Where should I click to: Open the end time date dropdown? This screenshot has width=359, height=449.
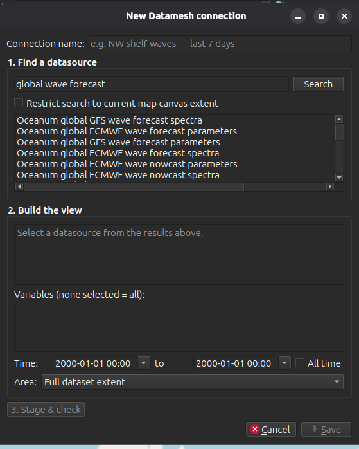pyautogui.click(x=285, y=363)
